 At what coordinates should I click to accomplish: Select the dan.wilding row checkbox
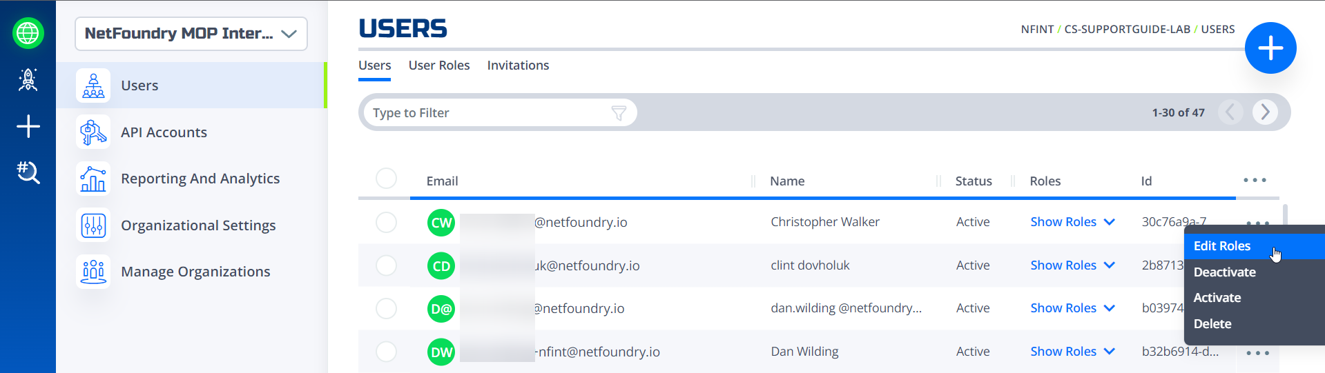[386, 308]
